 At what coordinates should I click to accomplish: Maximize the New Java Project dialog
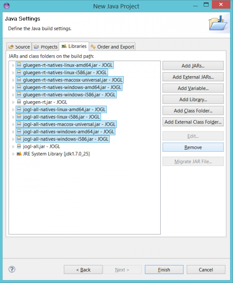point(206,5)
